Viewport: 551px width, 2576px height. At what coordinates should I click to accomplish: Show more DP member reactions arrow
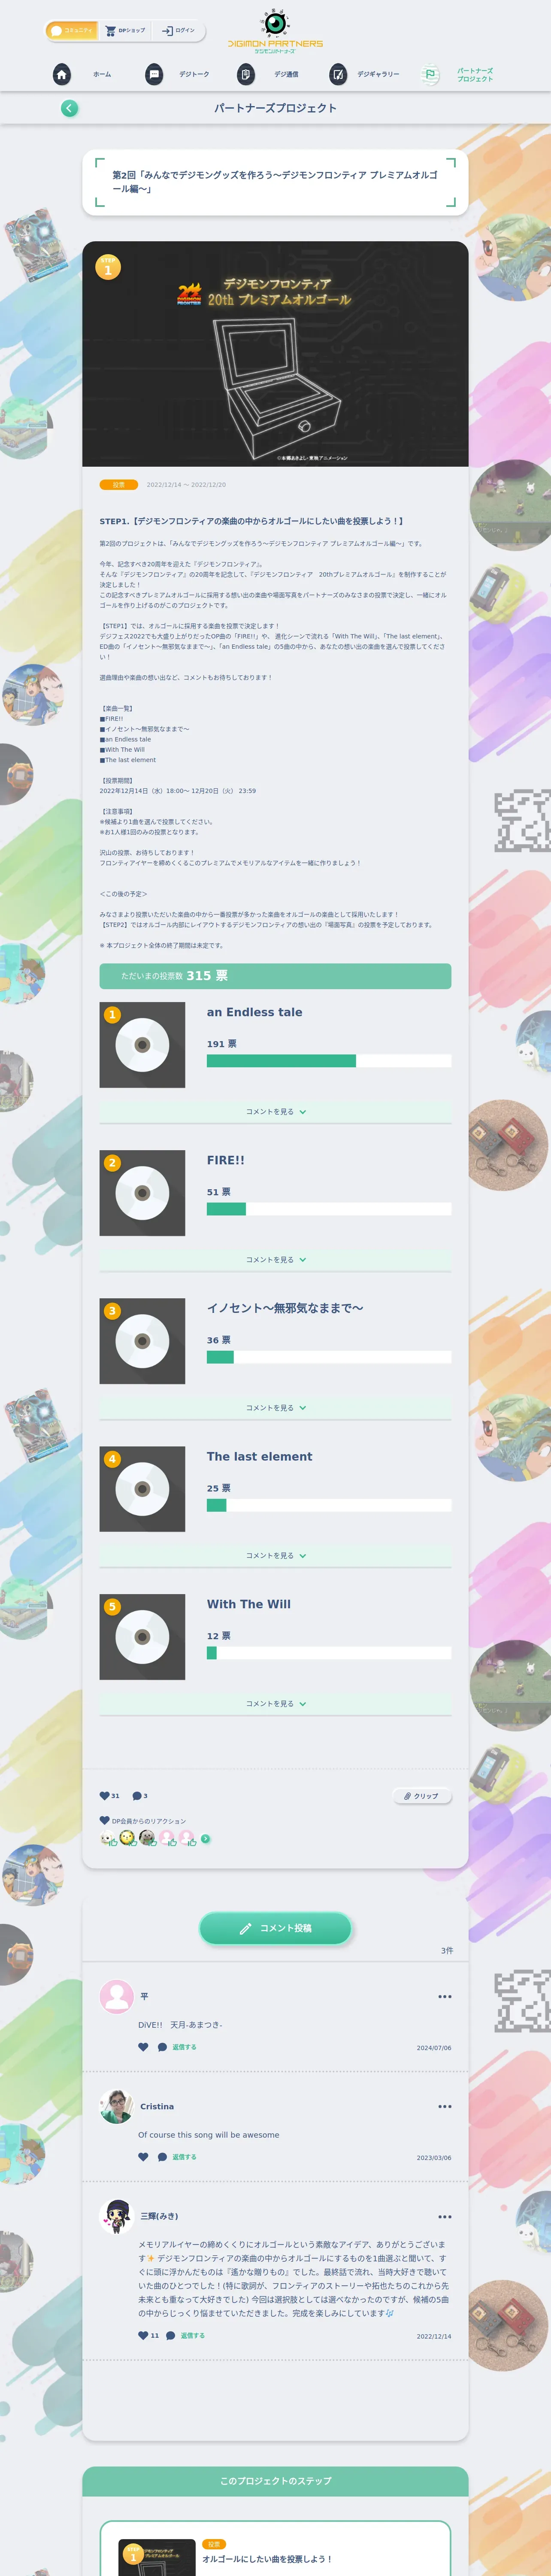205,1838
